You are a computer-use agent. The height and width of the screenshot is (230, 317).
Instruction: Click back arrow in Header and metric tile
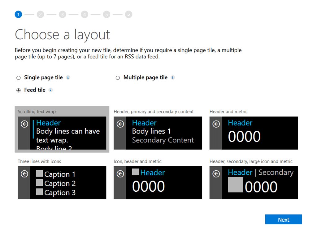click(216, 124)
